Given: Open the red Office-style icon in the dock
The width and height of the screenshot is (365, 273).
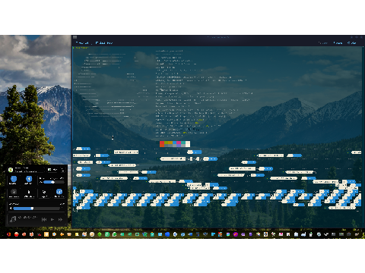Looking at the screenshot, I should click(8, 234).
